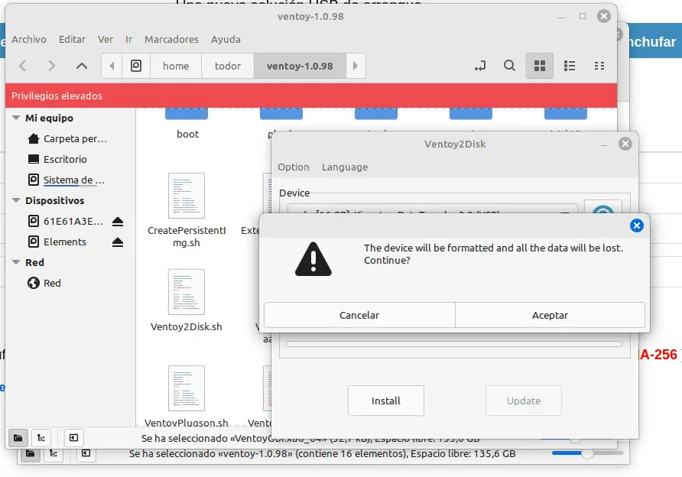Select todor in the path bar

coord(228,66)
